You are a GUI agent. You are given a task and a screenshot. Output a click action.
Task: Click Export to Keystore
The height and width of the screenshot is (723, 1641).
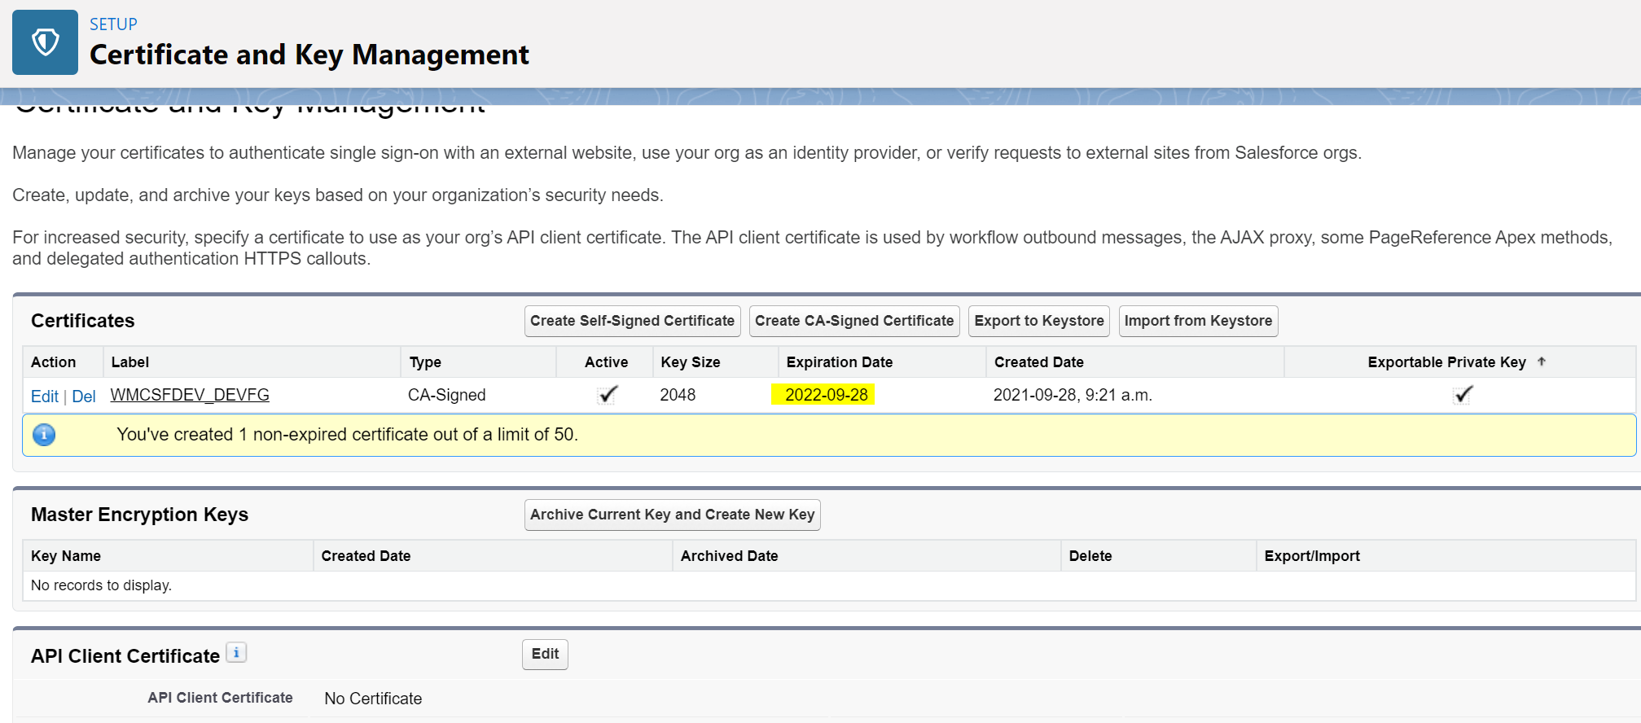(1038, 321)
